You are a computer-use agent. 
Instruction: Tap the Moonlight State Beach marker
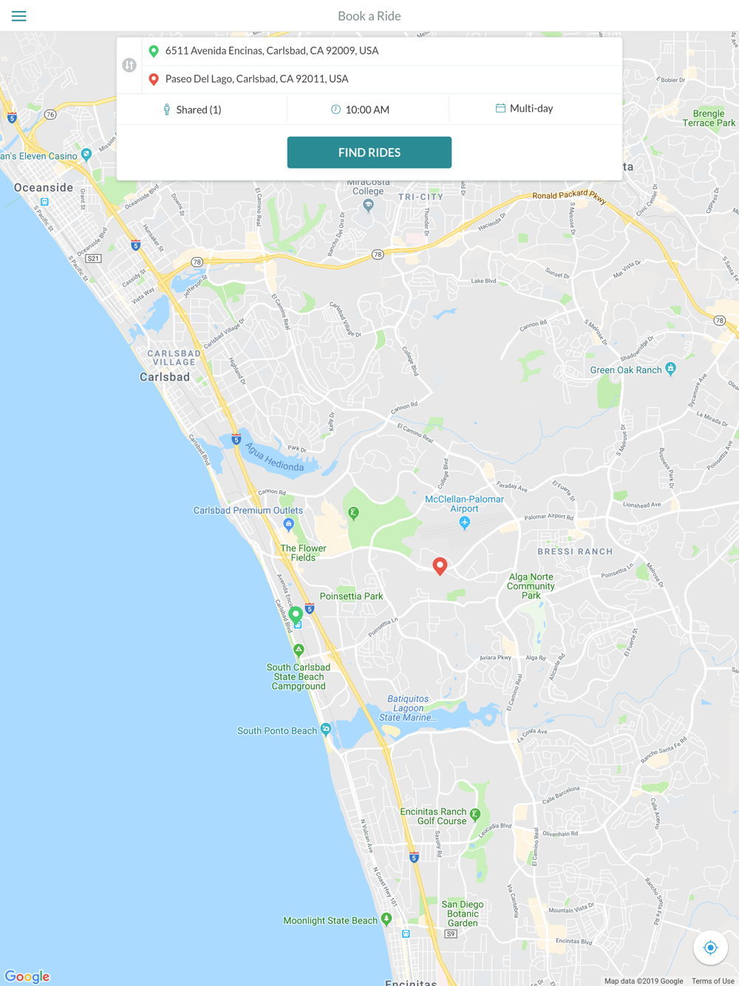tap(386, 919)
